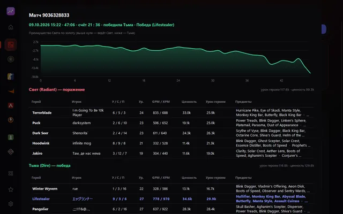Open the Home icon in sidebar
This screenshot has width=343, height=214.
click(x=11, y=27)
